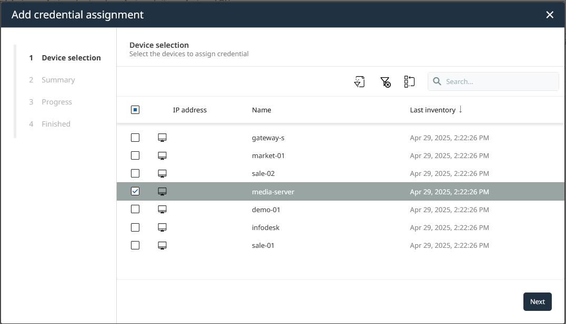Image resolution: width=566 pixels, height=324 pixels.
Task: Close the Add credential assignment dialog
Action: tap(550, 15)
